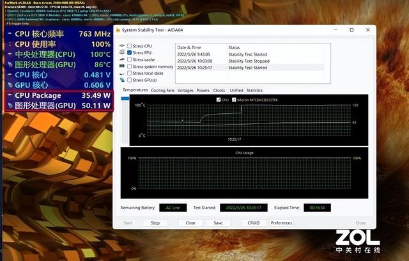
Task: Click the icon next to Stress cache
Action: 122,59
